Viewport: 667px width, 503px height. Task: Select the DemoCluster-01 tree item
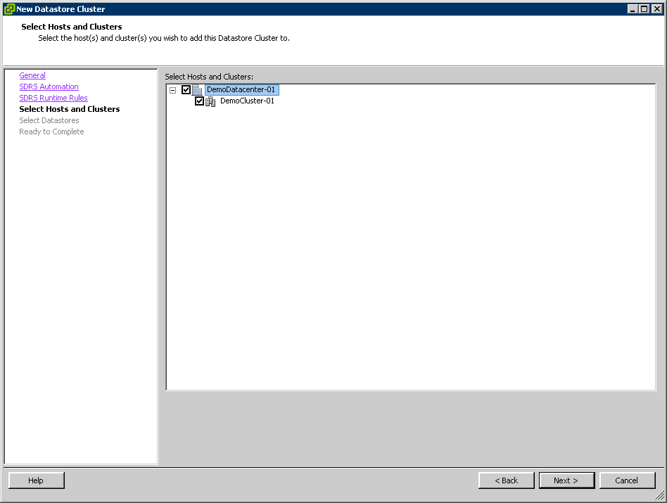[247, 101]
